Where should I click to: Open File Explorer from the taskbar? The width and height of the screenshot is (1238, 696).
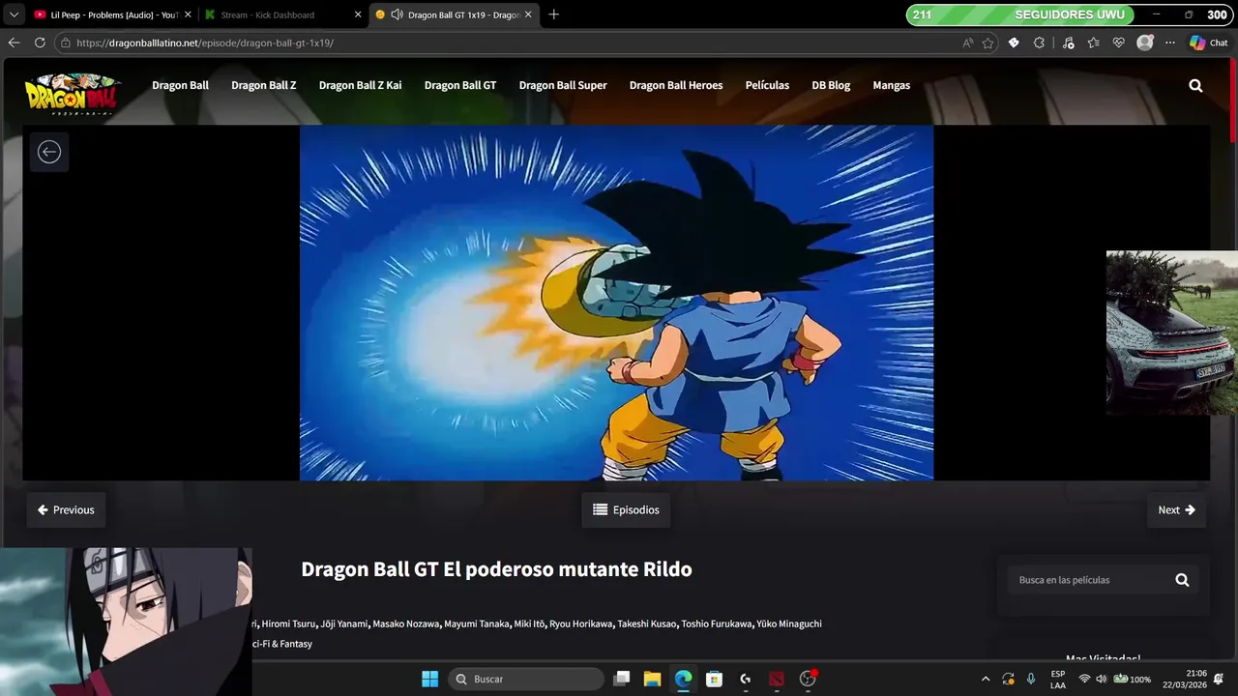pos(653,679)
